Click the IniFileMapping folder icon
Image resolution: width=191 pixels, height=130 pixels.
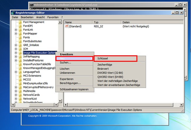coord(20,56)
